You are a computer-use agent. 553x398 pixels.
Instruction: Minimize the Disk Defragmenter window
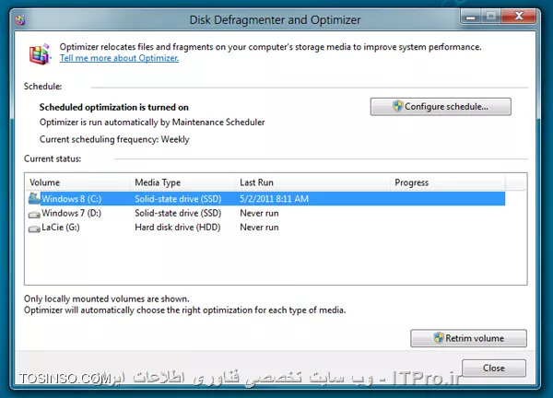click(x=471, y=17)
